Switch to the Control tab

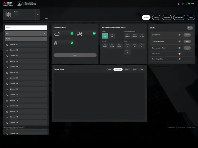pos(156,18)
